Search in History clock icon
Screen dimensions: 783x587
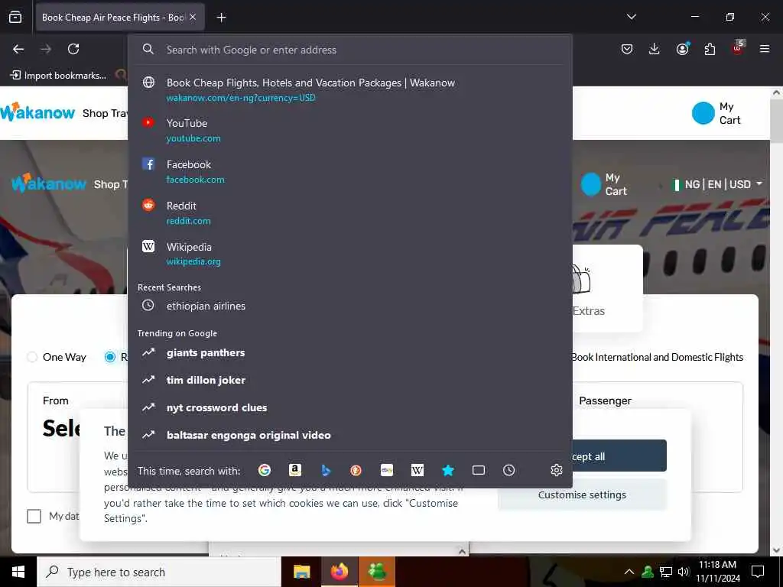[x=508, y=470]
